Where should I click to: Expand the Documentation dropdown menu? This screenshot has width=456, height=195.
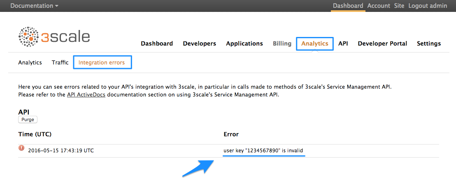click(x=34, y=6)
